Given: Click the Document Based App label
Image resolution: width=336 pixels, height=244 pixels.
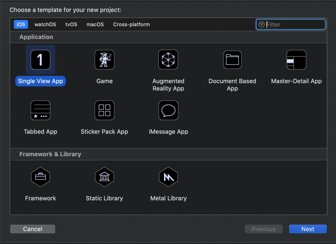Looking at the screenshot, I should [x=232, y=85].
